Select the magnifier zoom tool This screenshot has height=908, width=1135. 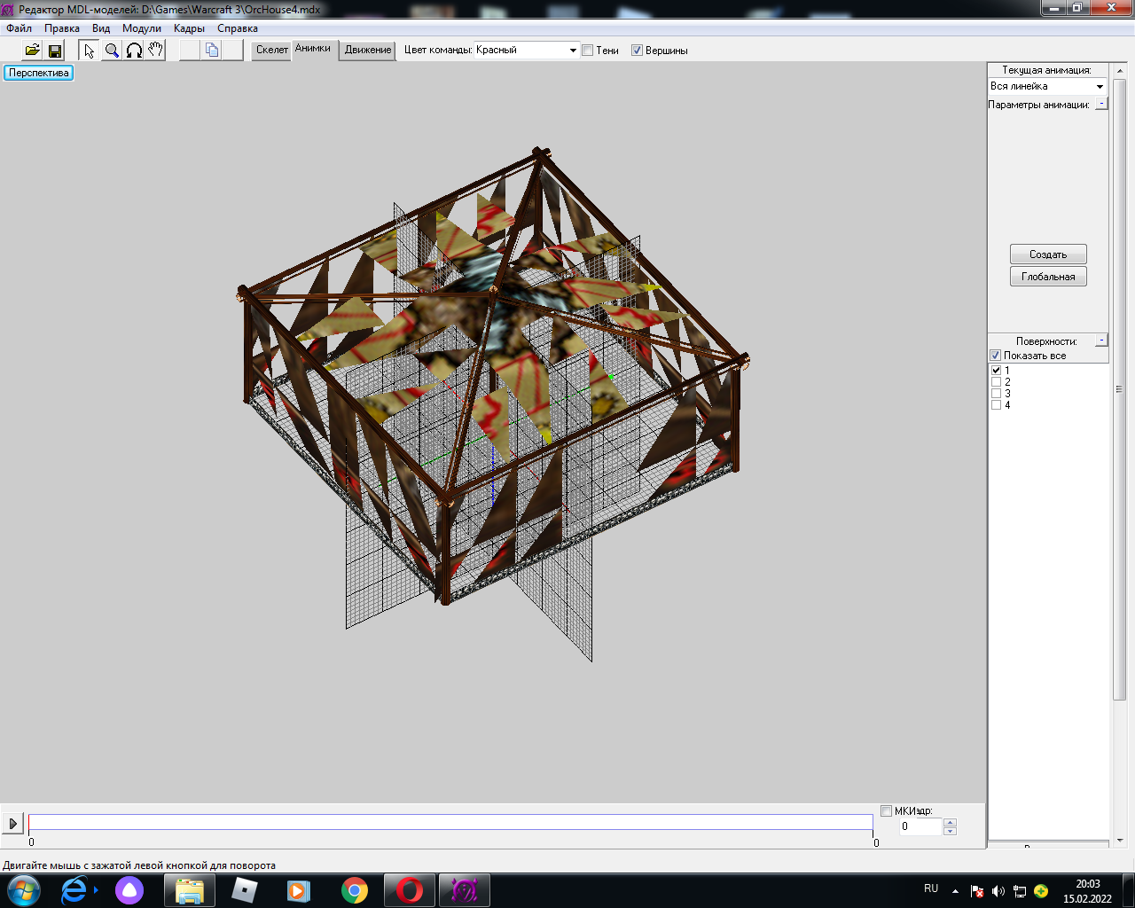[112, 51]
